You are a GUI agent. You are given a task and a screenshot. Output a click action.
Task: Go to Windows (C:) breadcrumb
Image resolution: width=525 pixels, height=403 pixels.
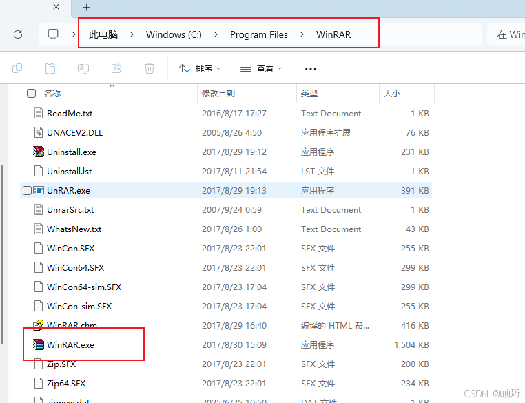(x=174, y=34)
